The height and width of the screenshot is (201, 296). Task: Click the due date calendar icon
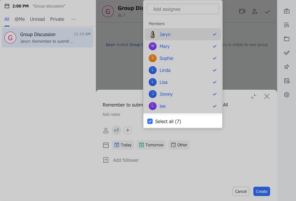(106, 145)
